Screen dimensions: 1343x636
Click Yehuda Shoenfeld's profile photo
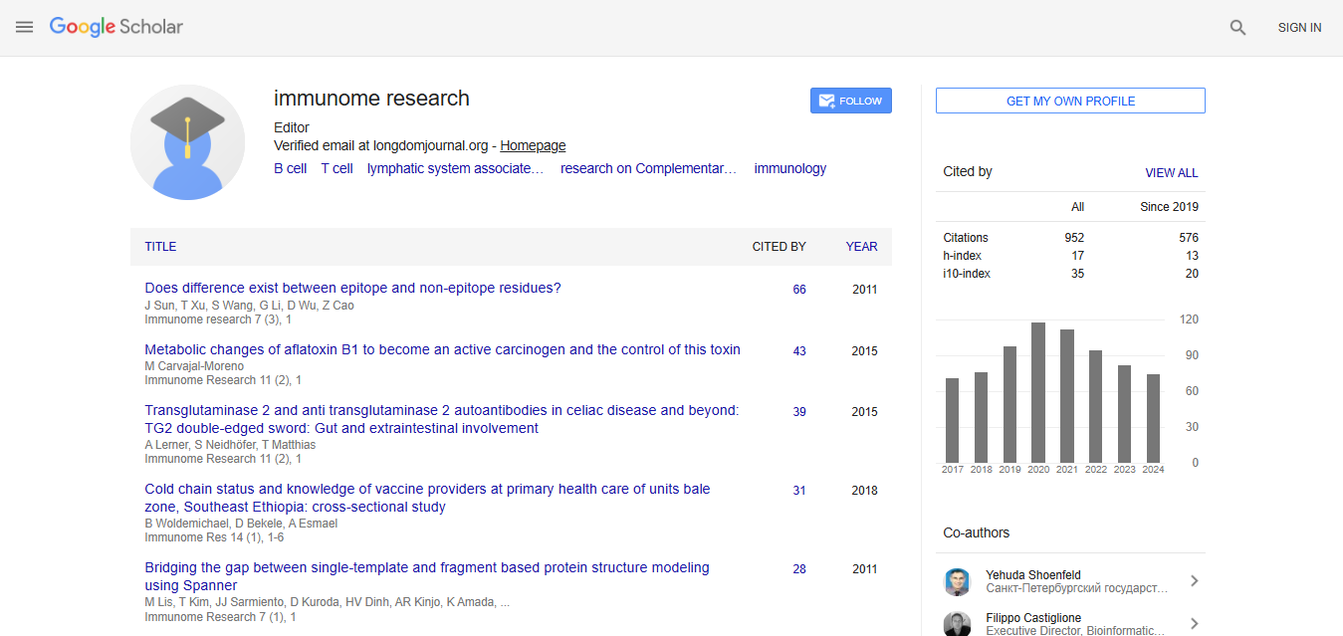tap(957, 582)
